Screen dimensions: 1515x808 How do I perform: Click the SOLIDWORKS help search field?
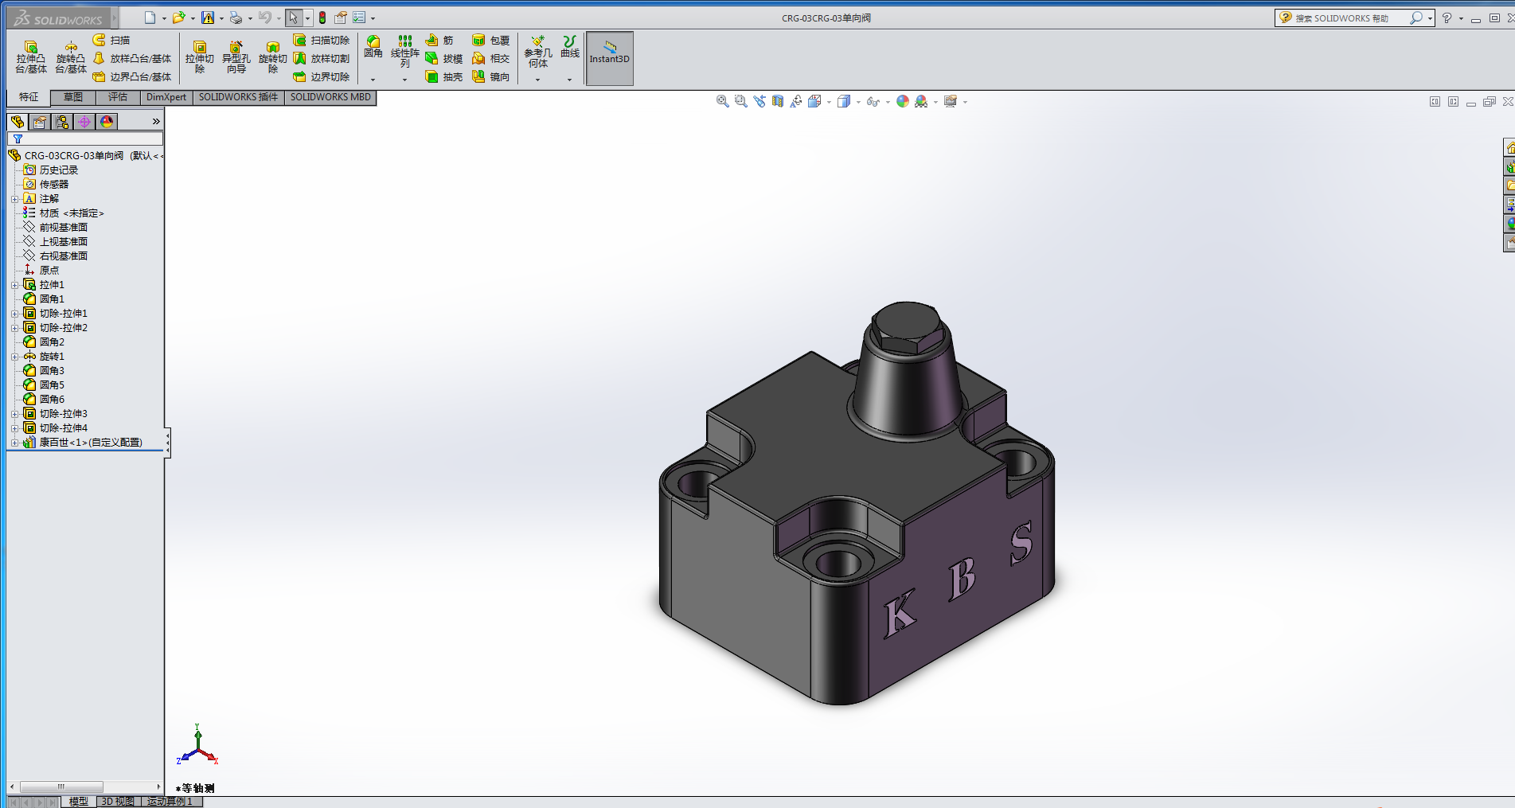[x=1350, y=18]
